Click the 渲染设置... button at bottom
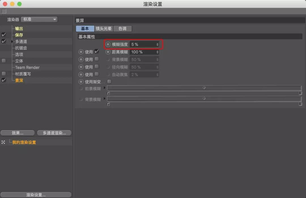Screen dimensions: 306x198 [36, 195]
